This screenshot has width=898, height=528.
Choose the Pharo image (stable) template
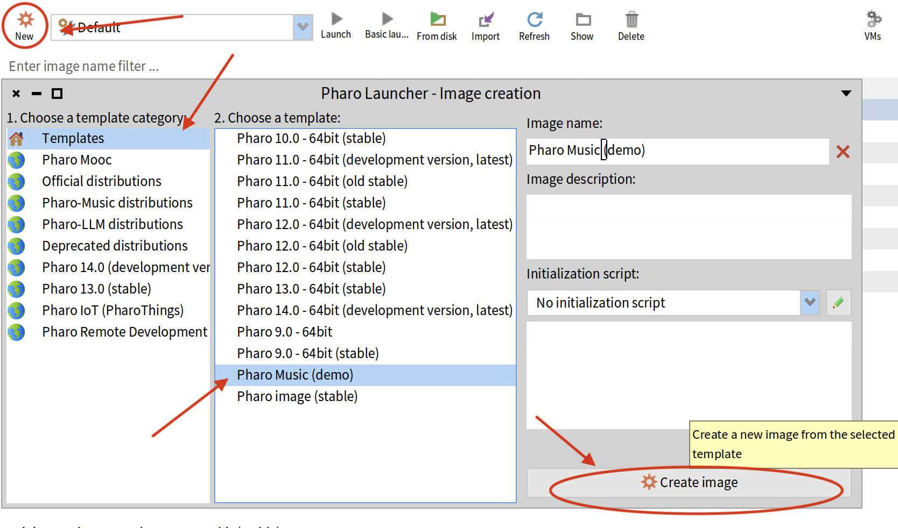(x=366, y=396)
